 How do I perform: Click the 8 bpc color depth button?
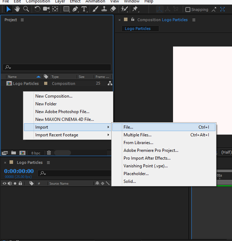point(36,153)
